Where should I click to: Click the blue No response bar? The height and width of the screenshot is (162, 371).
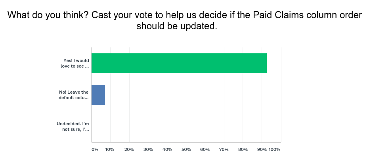(x=98, y=95)
